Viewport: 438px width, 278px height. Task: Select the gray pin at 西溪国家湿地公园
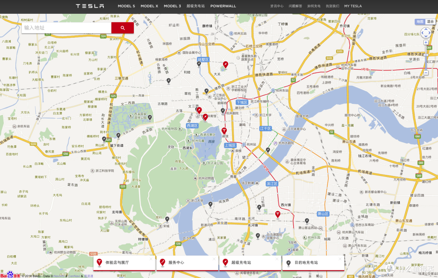[150, 118]
